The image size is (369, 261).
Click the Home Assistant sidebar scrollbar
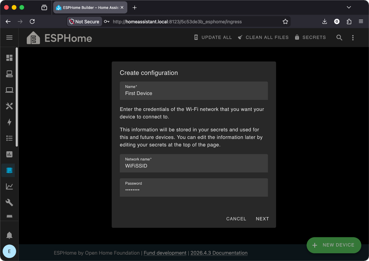point(17,97)
